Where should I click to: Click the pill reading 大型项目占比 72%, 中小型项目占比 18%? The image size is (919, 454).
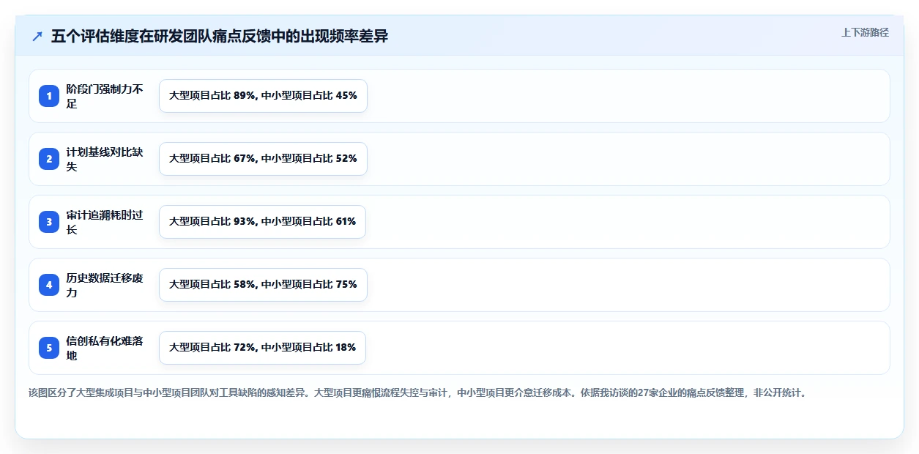tap(262, 348)
